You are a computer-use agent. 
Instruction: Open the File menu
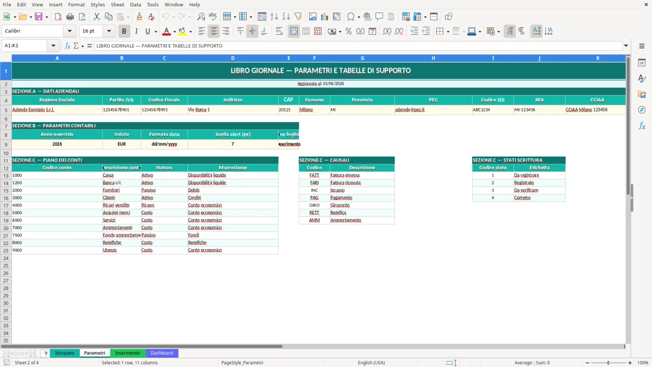pos(7,4)
